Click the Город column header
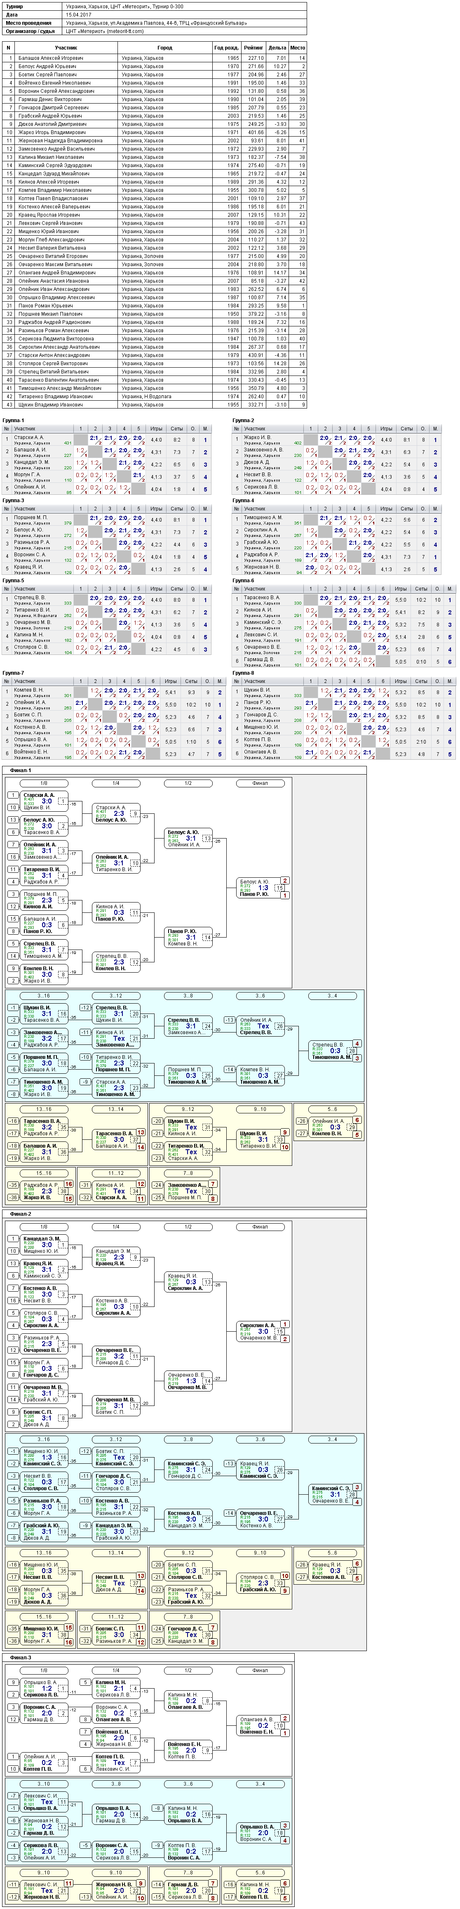 165,47
